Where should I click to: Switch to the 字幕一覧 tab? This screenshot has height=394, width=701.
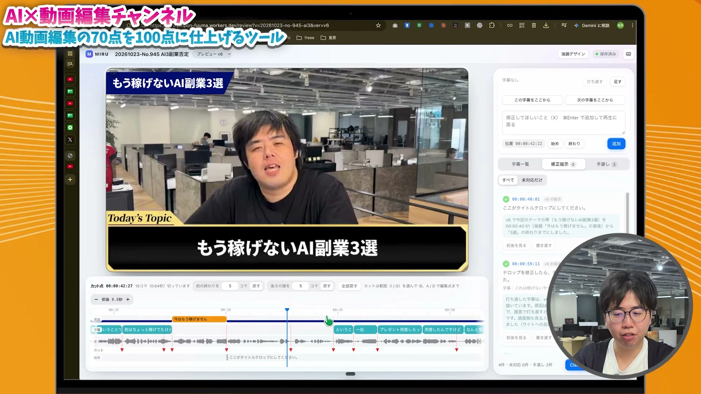click(520, 164)
